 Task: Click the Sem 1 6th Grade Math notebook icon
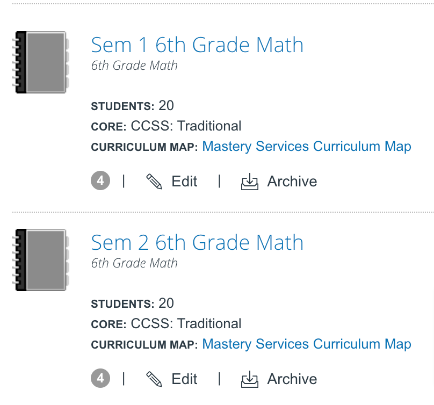pos(40,62)
